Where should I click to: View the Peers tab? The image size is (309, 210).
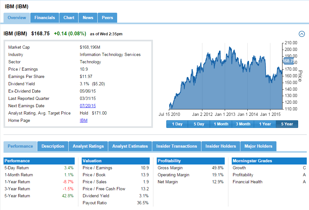pos(107,18)
